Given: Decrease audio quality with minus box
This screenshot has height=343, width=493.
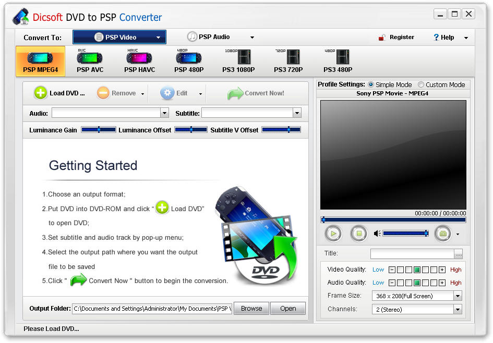Looking at the screenshot, I should tap(392, 283).
